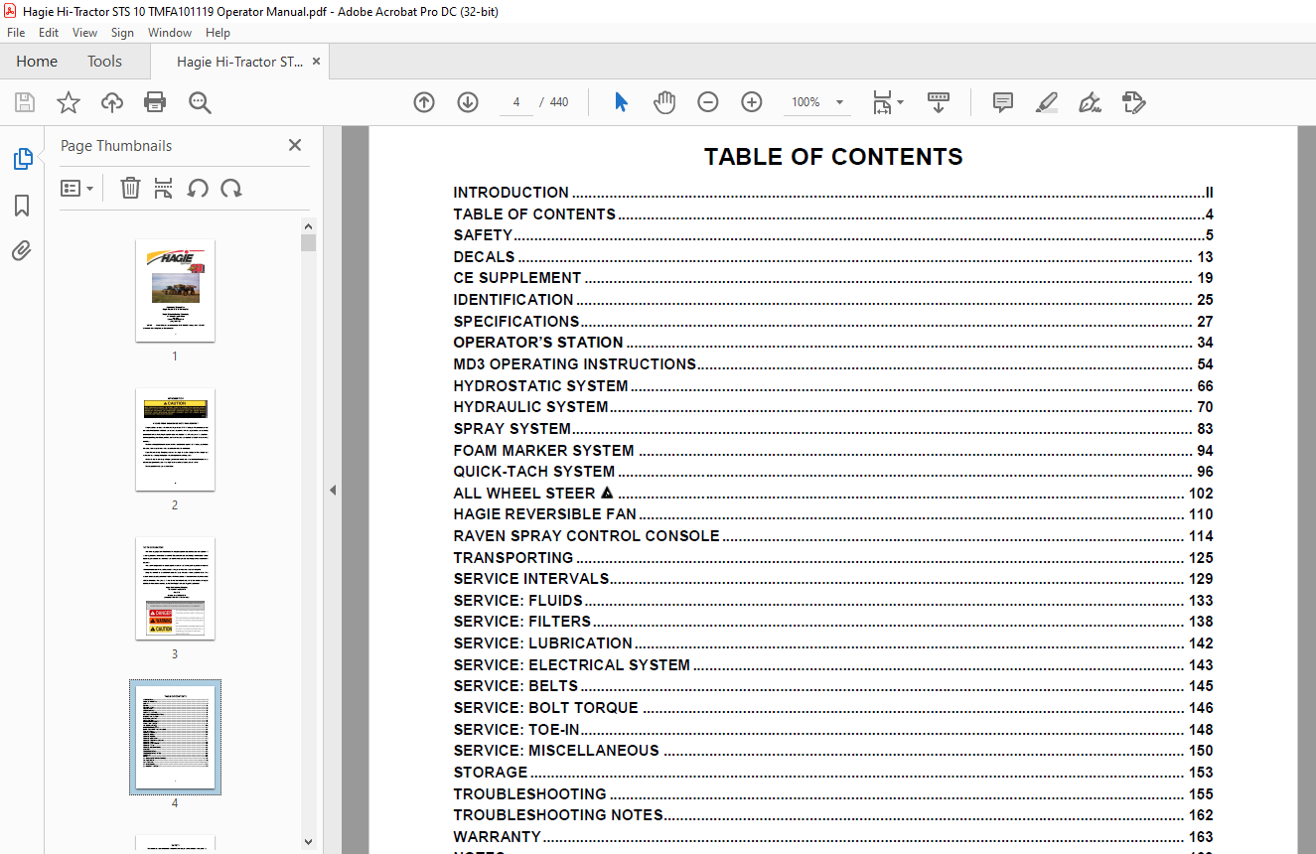Add a sticky note comment
The image size is (1316, 854).
pos(1003,102)
